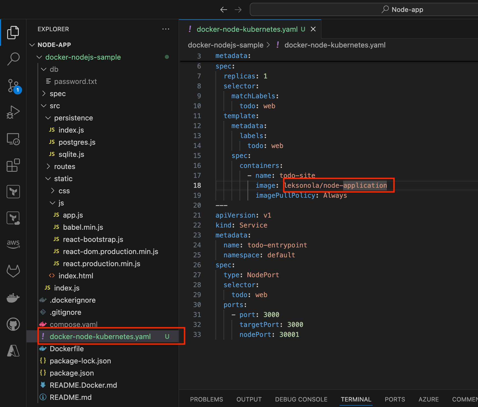This screenshot has height=407, width=478.
Task: Open the GitHub extension icon
Action: click(x=13, y=324)
